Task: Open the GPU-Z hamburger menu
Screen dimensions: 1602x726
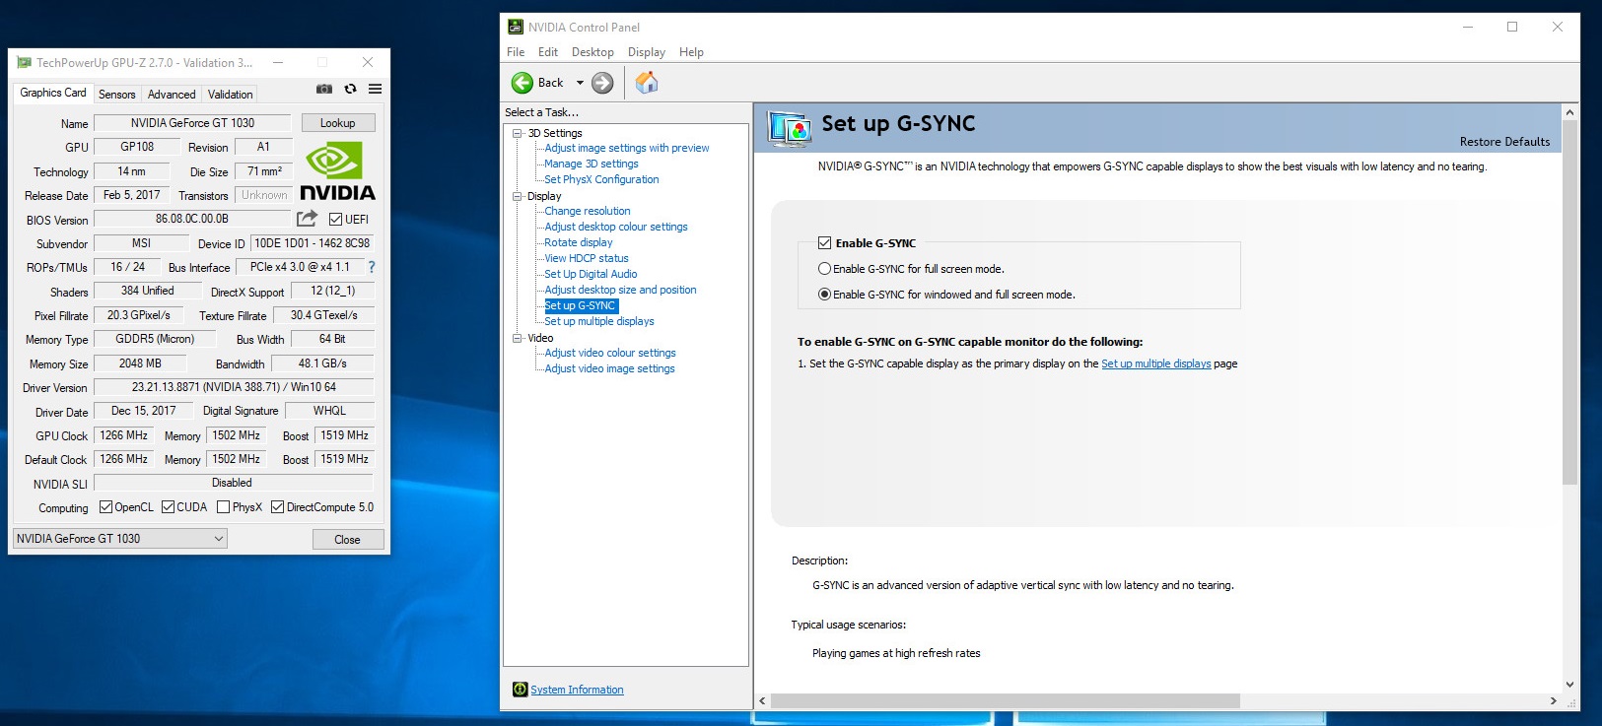Action: pos(375,89)
